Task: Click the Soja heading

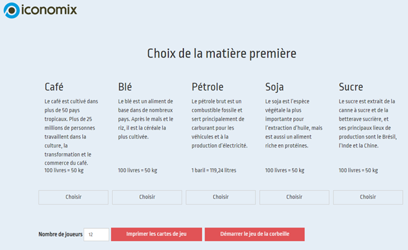Action: coord(275,87)
